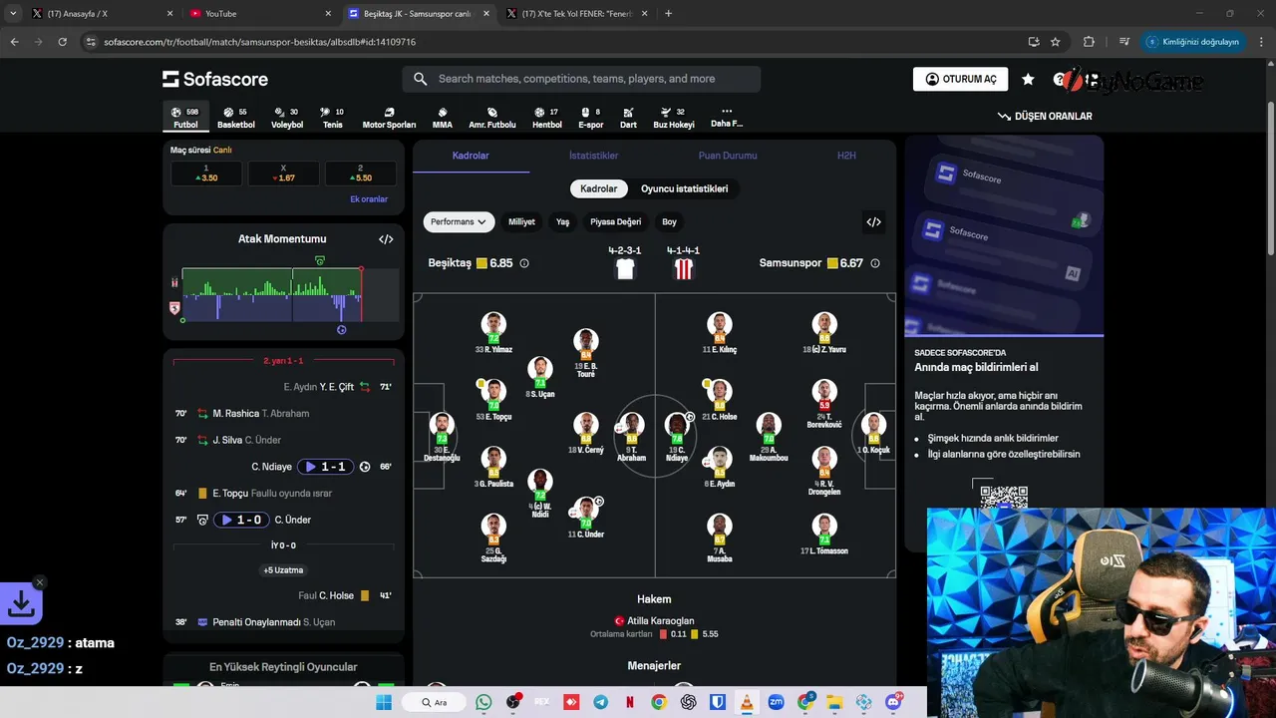Open the Performans dropdown
Viewport: 1276px width, 718px height.
(459, 221)
